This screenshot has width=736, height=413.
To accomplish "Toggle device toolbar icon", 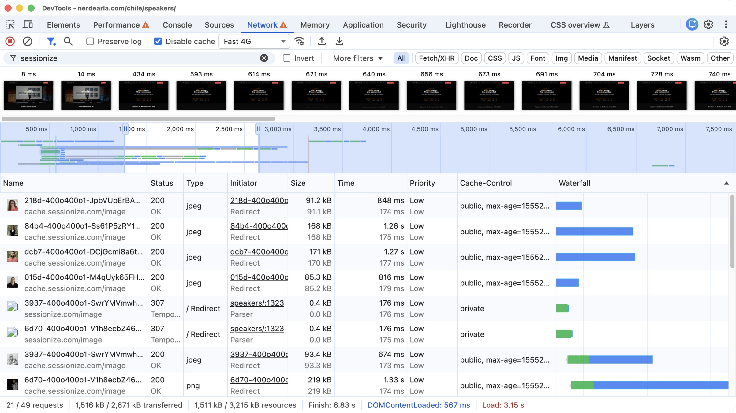I will click(x=28, y=25).
